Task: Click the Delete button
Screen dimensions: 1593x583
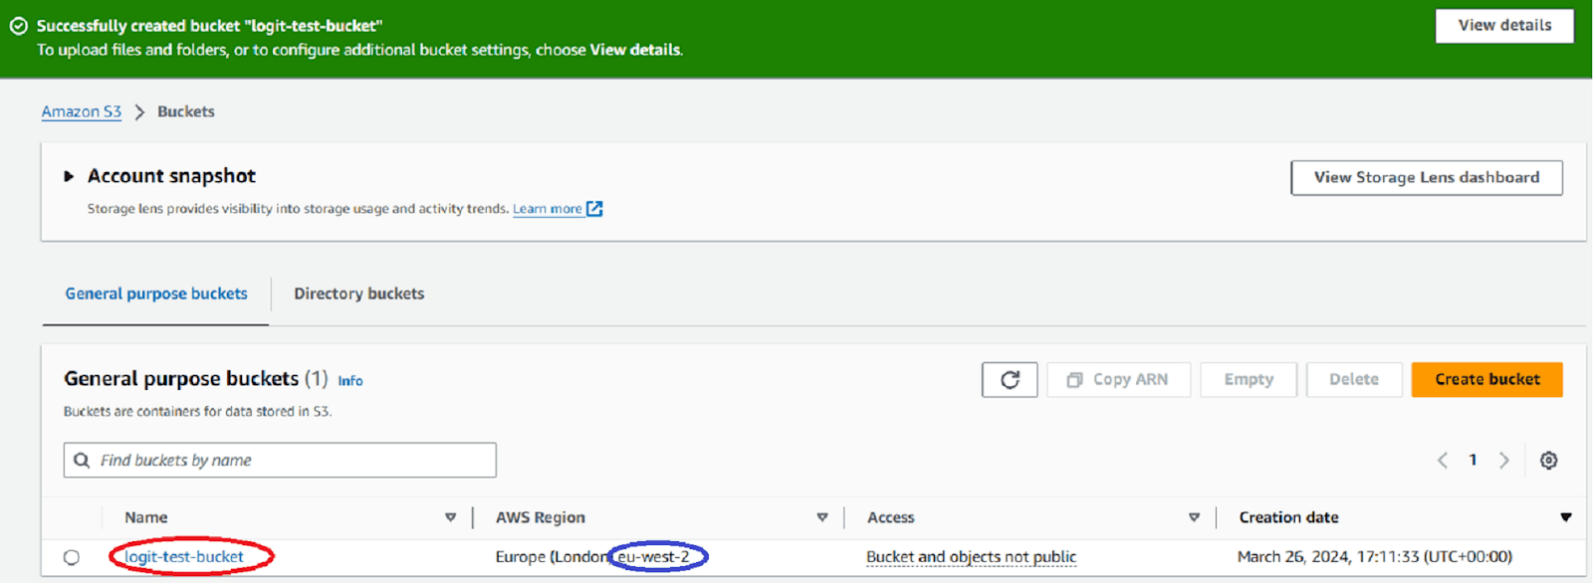Action: click(1354, 379)
